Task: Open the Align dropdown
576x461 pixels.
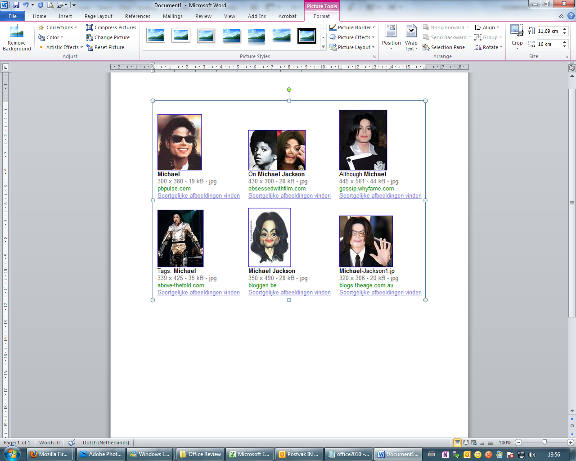Action: click(x=487, y=27)
